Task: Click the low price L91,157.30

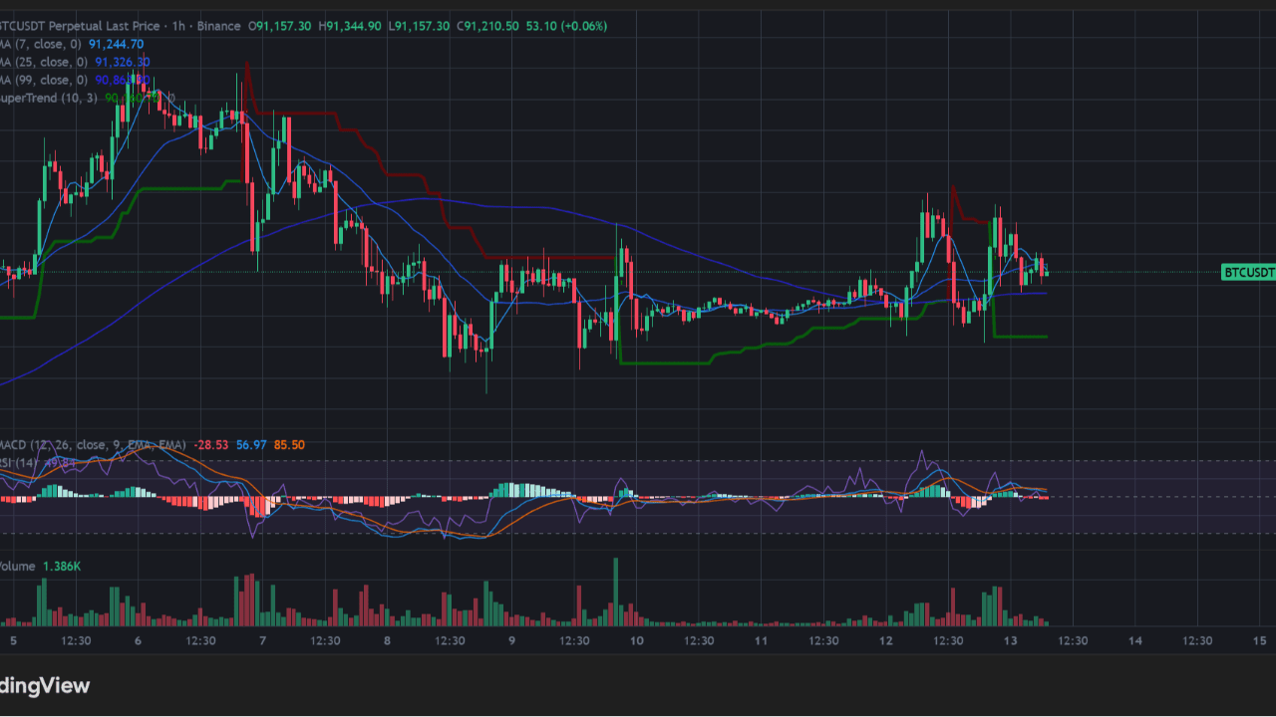Action: (x=419, y=26)
